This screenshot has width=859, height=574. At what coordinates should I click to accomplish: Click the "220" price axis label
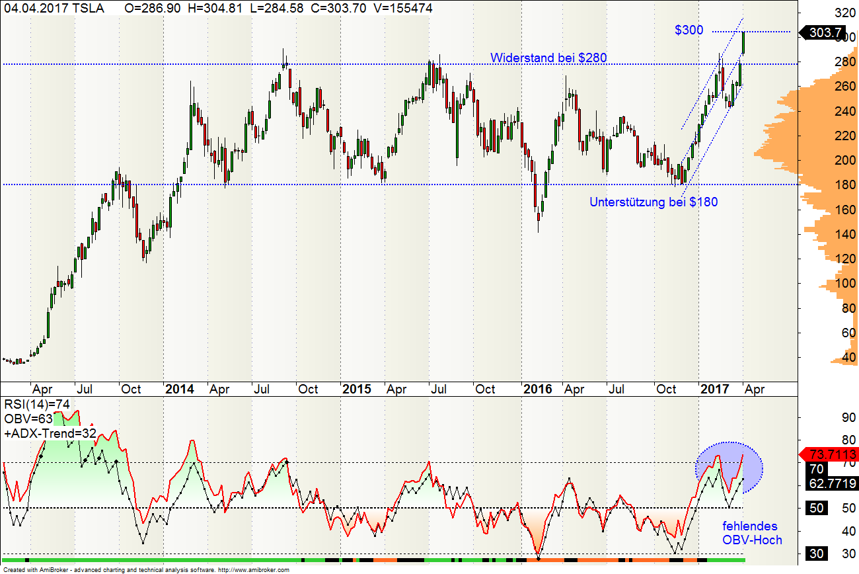pyautogui.click(x=845, y=136)
